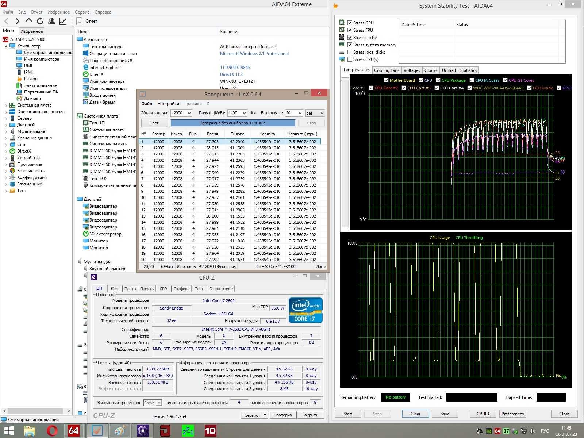Click the Тест button in LinX
Image resolution: width=584 pixels, height=438 pixels.
tap(154, 123)
